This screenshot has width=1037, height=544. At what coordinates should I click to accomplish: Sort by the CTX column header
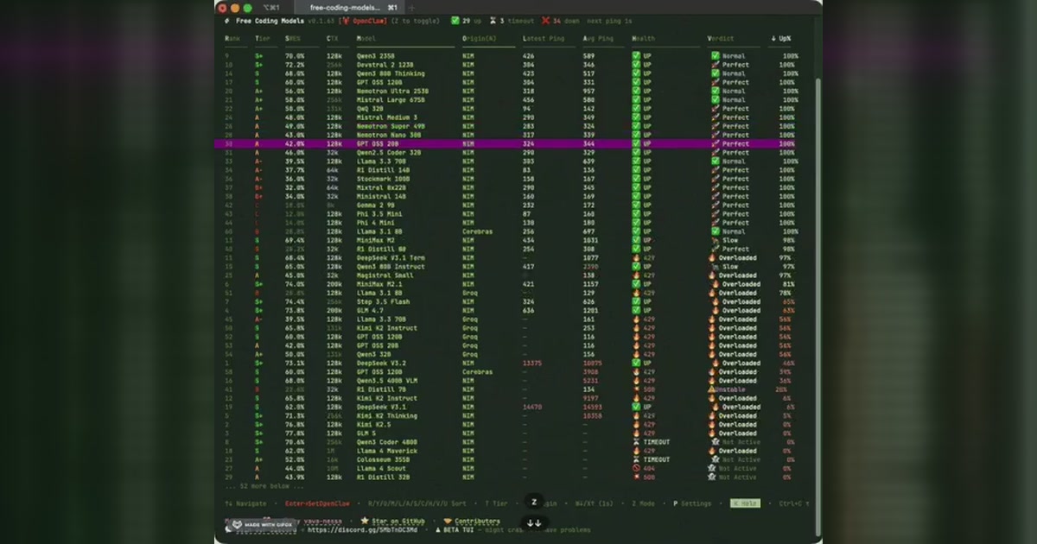(333, 38)
